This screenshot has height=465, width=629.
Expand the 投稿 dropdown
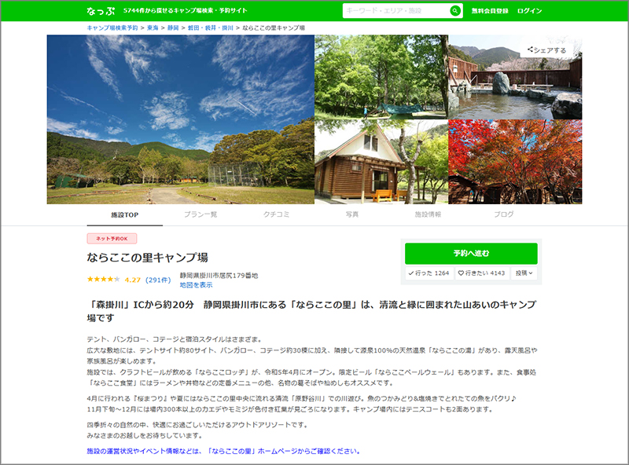tap(524, 273)
